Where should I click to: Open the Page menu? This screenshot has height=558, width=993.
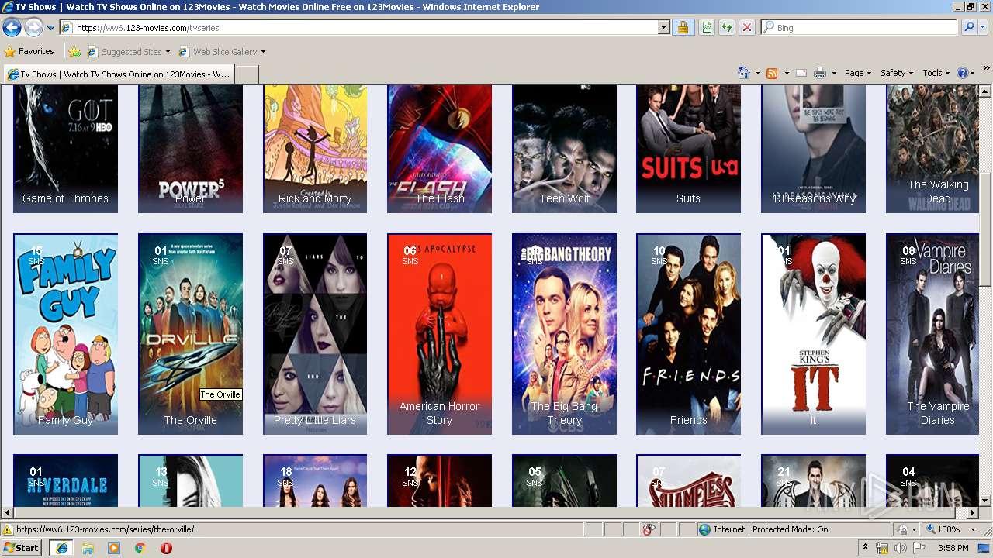(858, 73)
